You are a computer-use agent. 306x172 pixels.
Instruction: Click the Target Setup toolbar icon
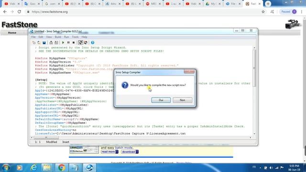tap(80, 43)
